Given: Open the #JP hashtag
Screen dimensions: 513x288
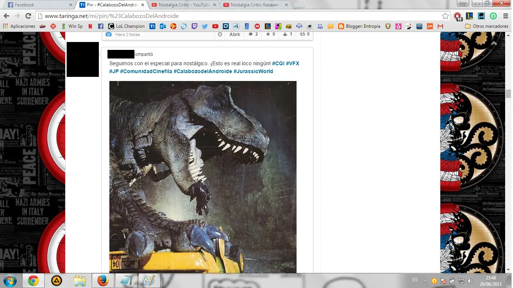Looking at the screenshot, I should [114, 71].
